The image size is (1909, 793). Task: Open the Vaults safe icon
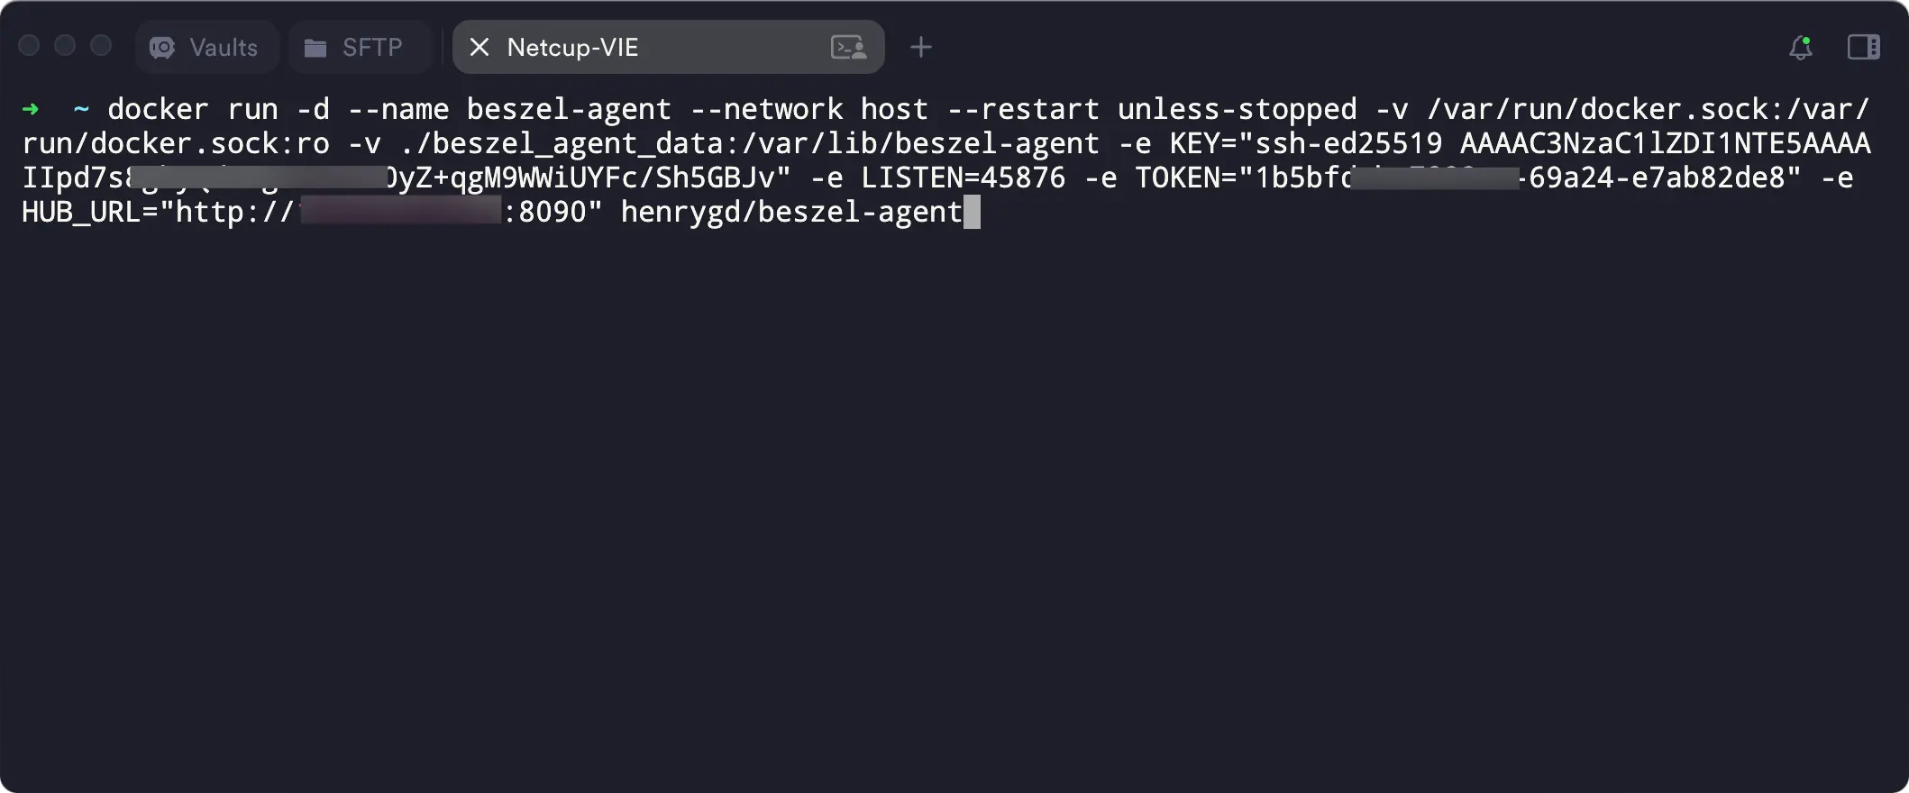click(x=162, y=47)
